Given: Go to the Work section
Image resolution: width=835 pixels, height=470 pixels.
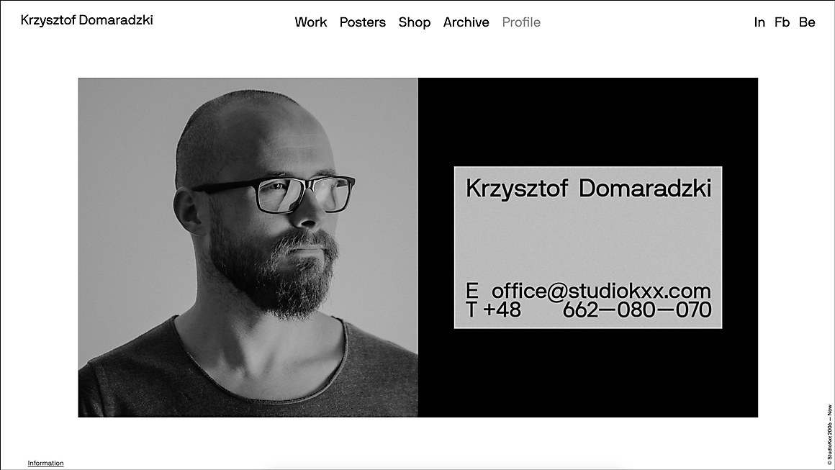Looking at the screenshot, I should coord(310,22).
